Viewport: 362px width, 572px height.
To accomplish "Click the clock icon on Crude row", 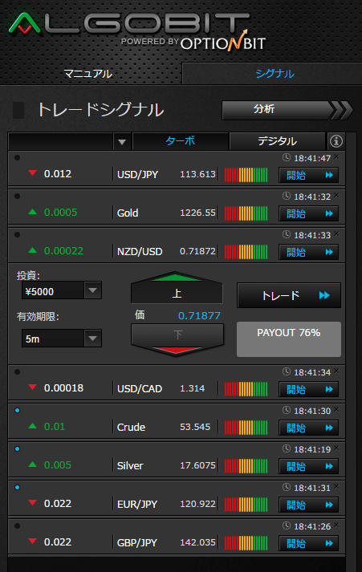I will (x=287, y=410).
